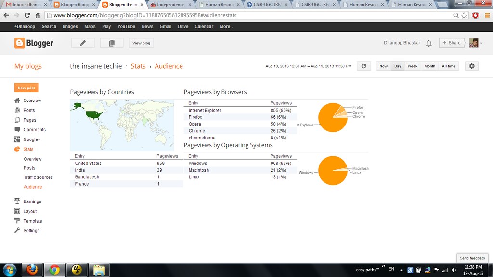
Task: Open Drive in the Google bar
Action: tap(183, 27)
